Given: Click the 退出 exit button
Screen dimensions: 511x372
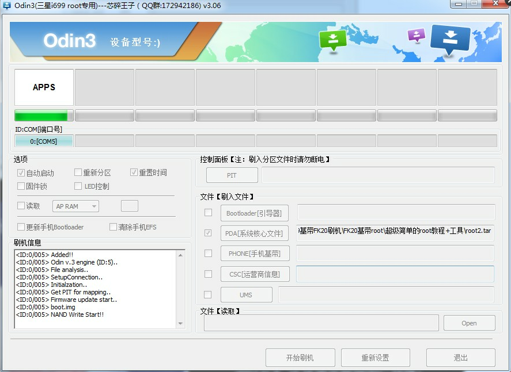Looking at the screenshot, I should coord(461,358).
